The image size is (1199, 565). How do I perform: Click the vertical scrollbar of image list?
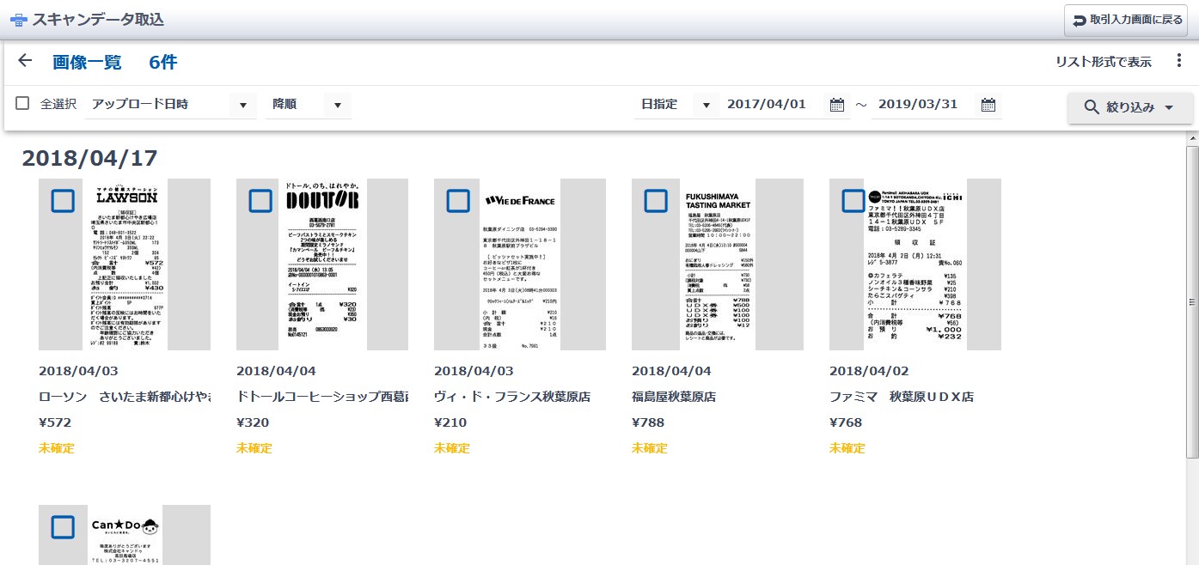click(x=1192, y=301)
